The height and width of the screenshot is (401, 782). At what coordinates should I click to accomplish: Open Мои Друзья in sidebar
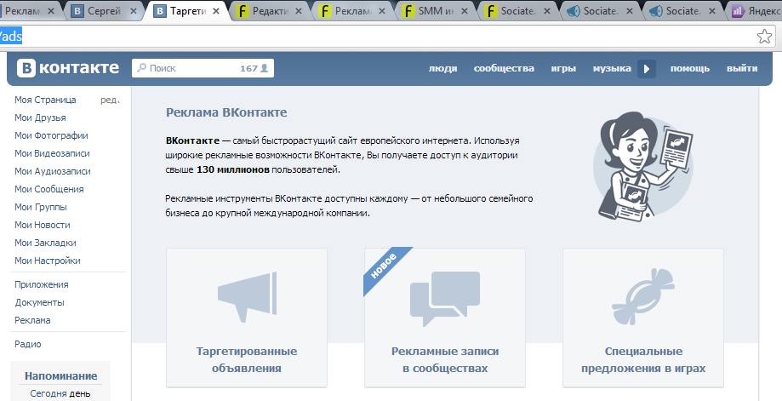click(x=40, y=117)
